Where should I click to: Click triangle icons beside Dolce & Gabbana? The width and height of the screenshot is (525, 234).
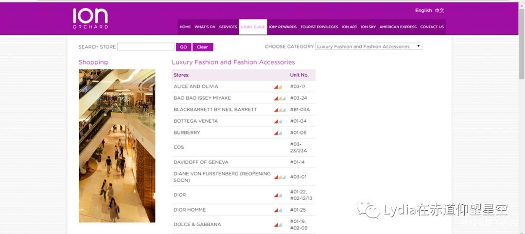point(278,225)
